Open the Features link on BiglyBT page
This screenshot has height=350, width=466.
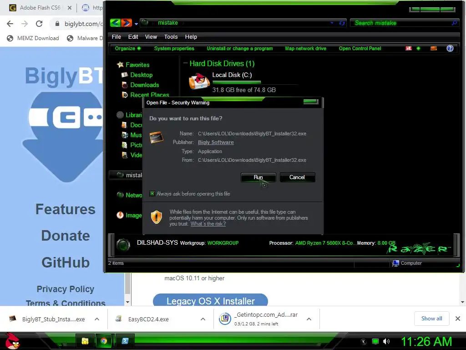point(66,209)
